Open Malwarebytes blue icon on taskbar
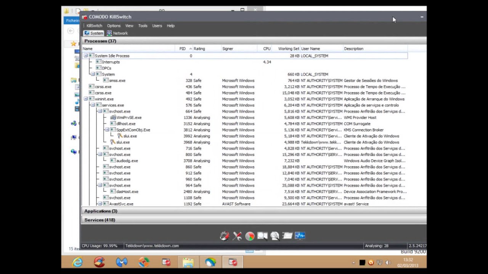The image size is (488, 274). (122, 262)
